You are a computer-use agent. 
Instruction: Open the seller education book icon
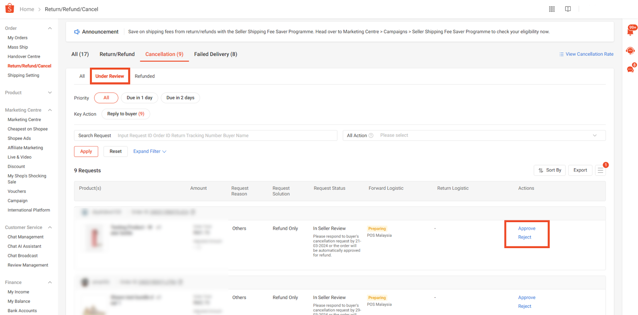coord(568,9)
